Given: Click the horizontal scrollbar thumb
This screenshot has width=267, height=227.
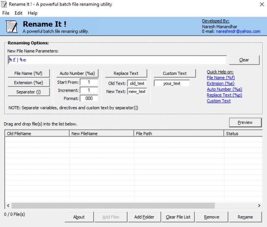Looking at the screenshot, I should point(113,205).
